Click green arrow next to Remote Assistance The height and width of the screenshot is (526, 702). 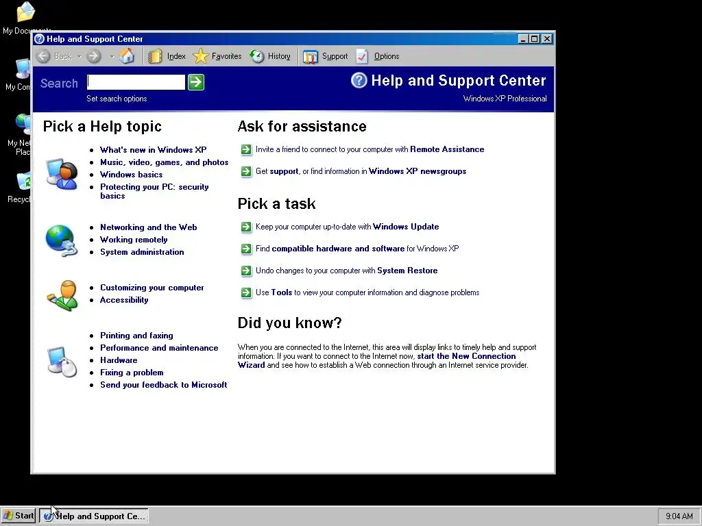coord(246,149)
